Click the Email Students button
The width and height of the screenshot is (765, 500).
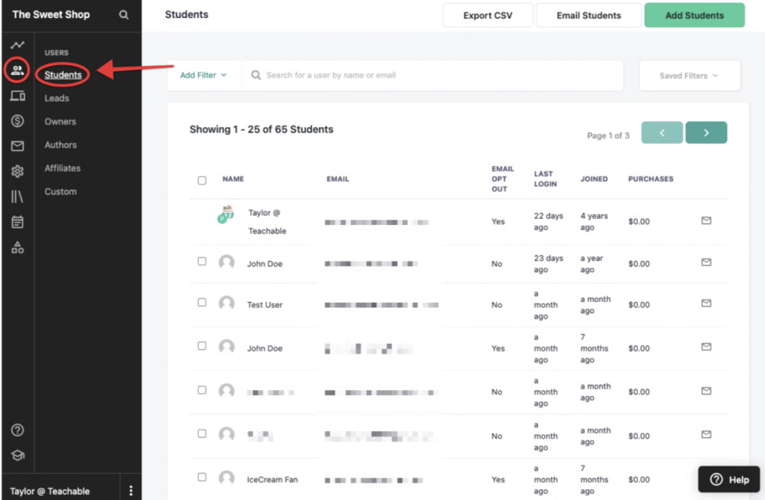(589, 15)
